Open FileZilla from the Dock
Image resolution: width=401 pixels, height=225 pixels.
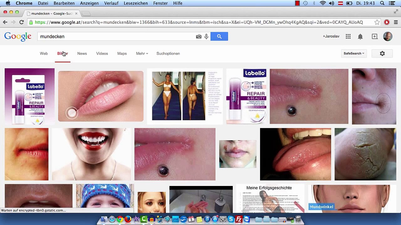tap(239, 219)
